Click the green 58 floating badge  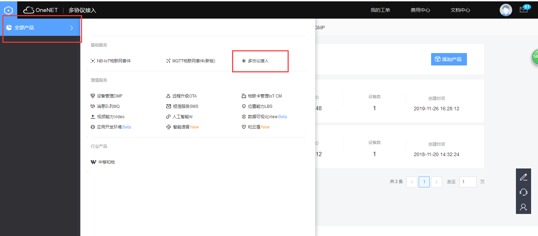pos(535,57)
